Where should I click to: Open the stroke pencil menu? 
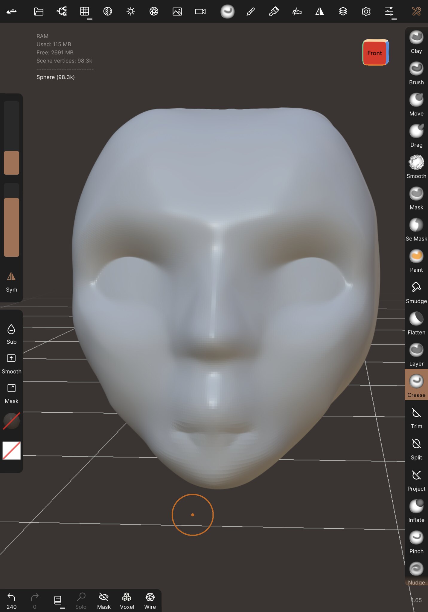click(251, 12)
